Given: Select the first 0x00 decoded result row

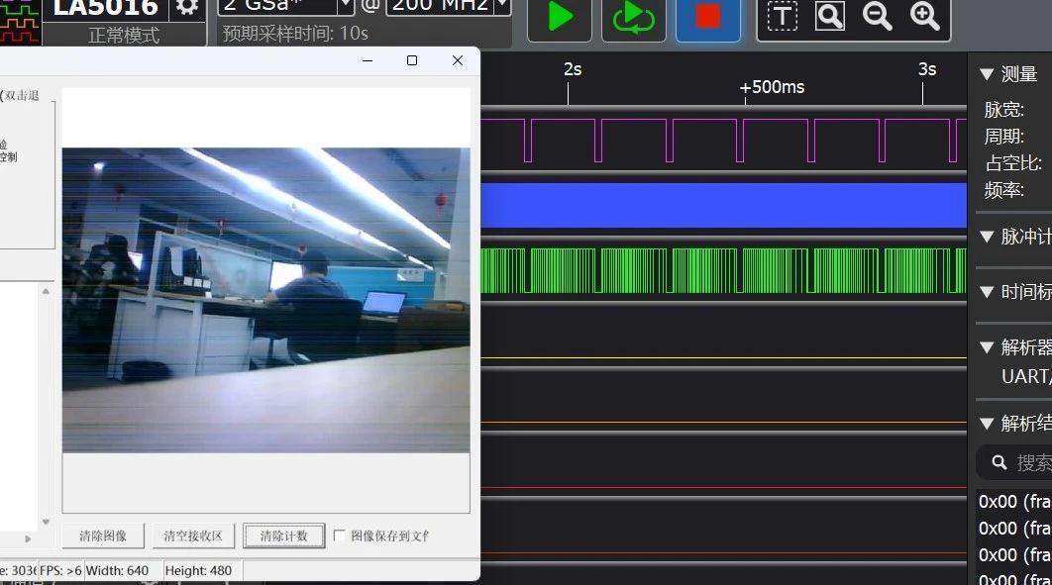Looking at the screenshot, I should click(1013, 501).
